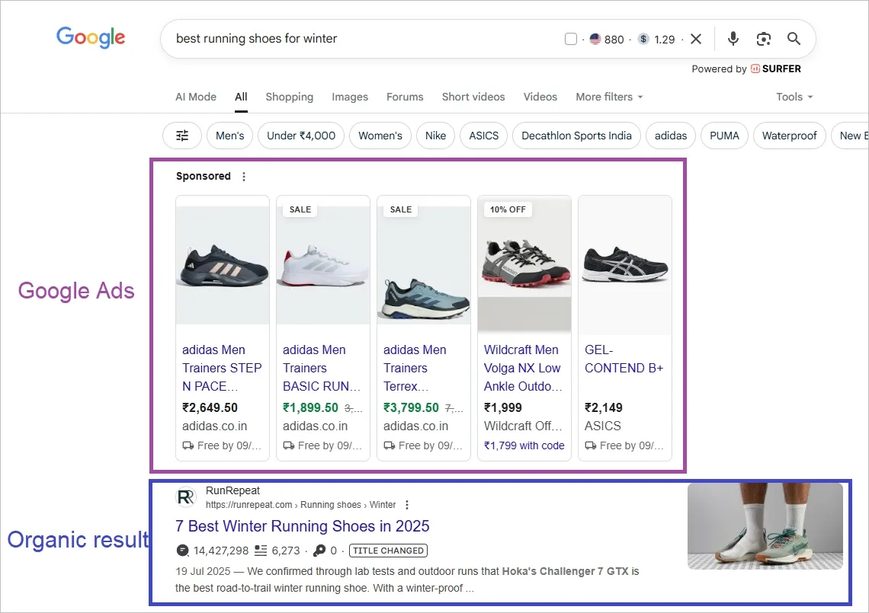Open the filter sliders icon chip

(182, 136)
